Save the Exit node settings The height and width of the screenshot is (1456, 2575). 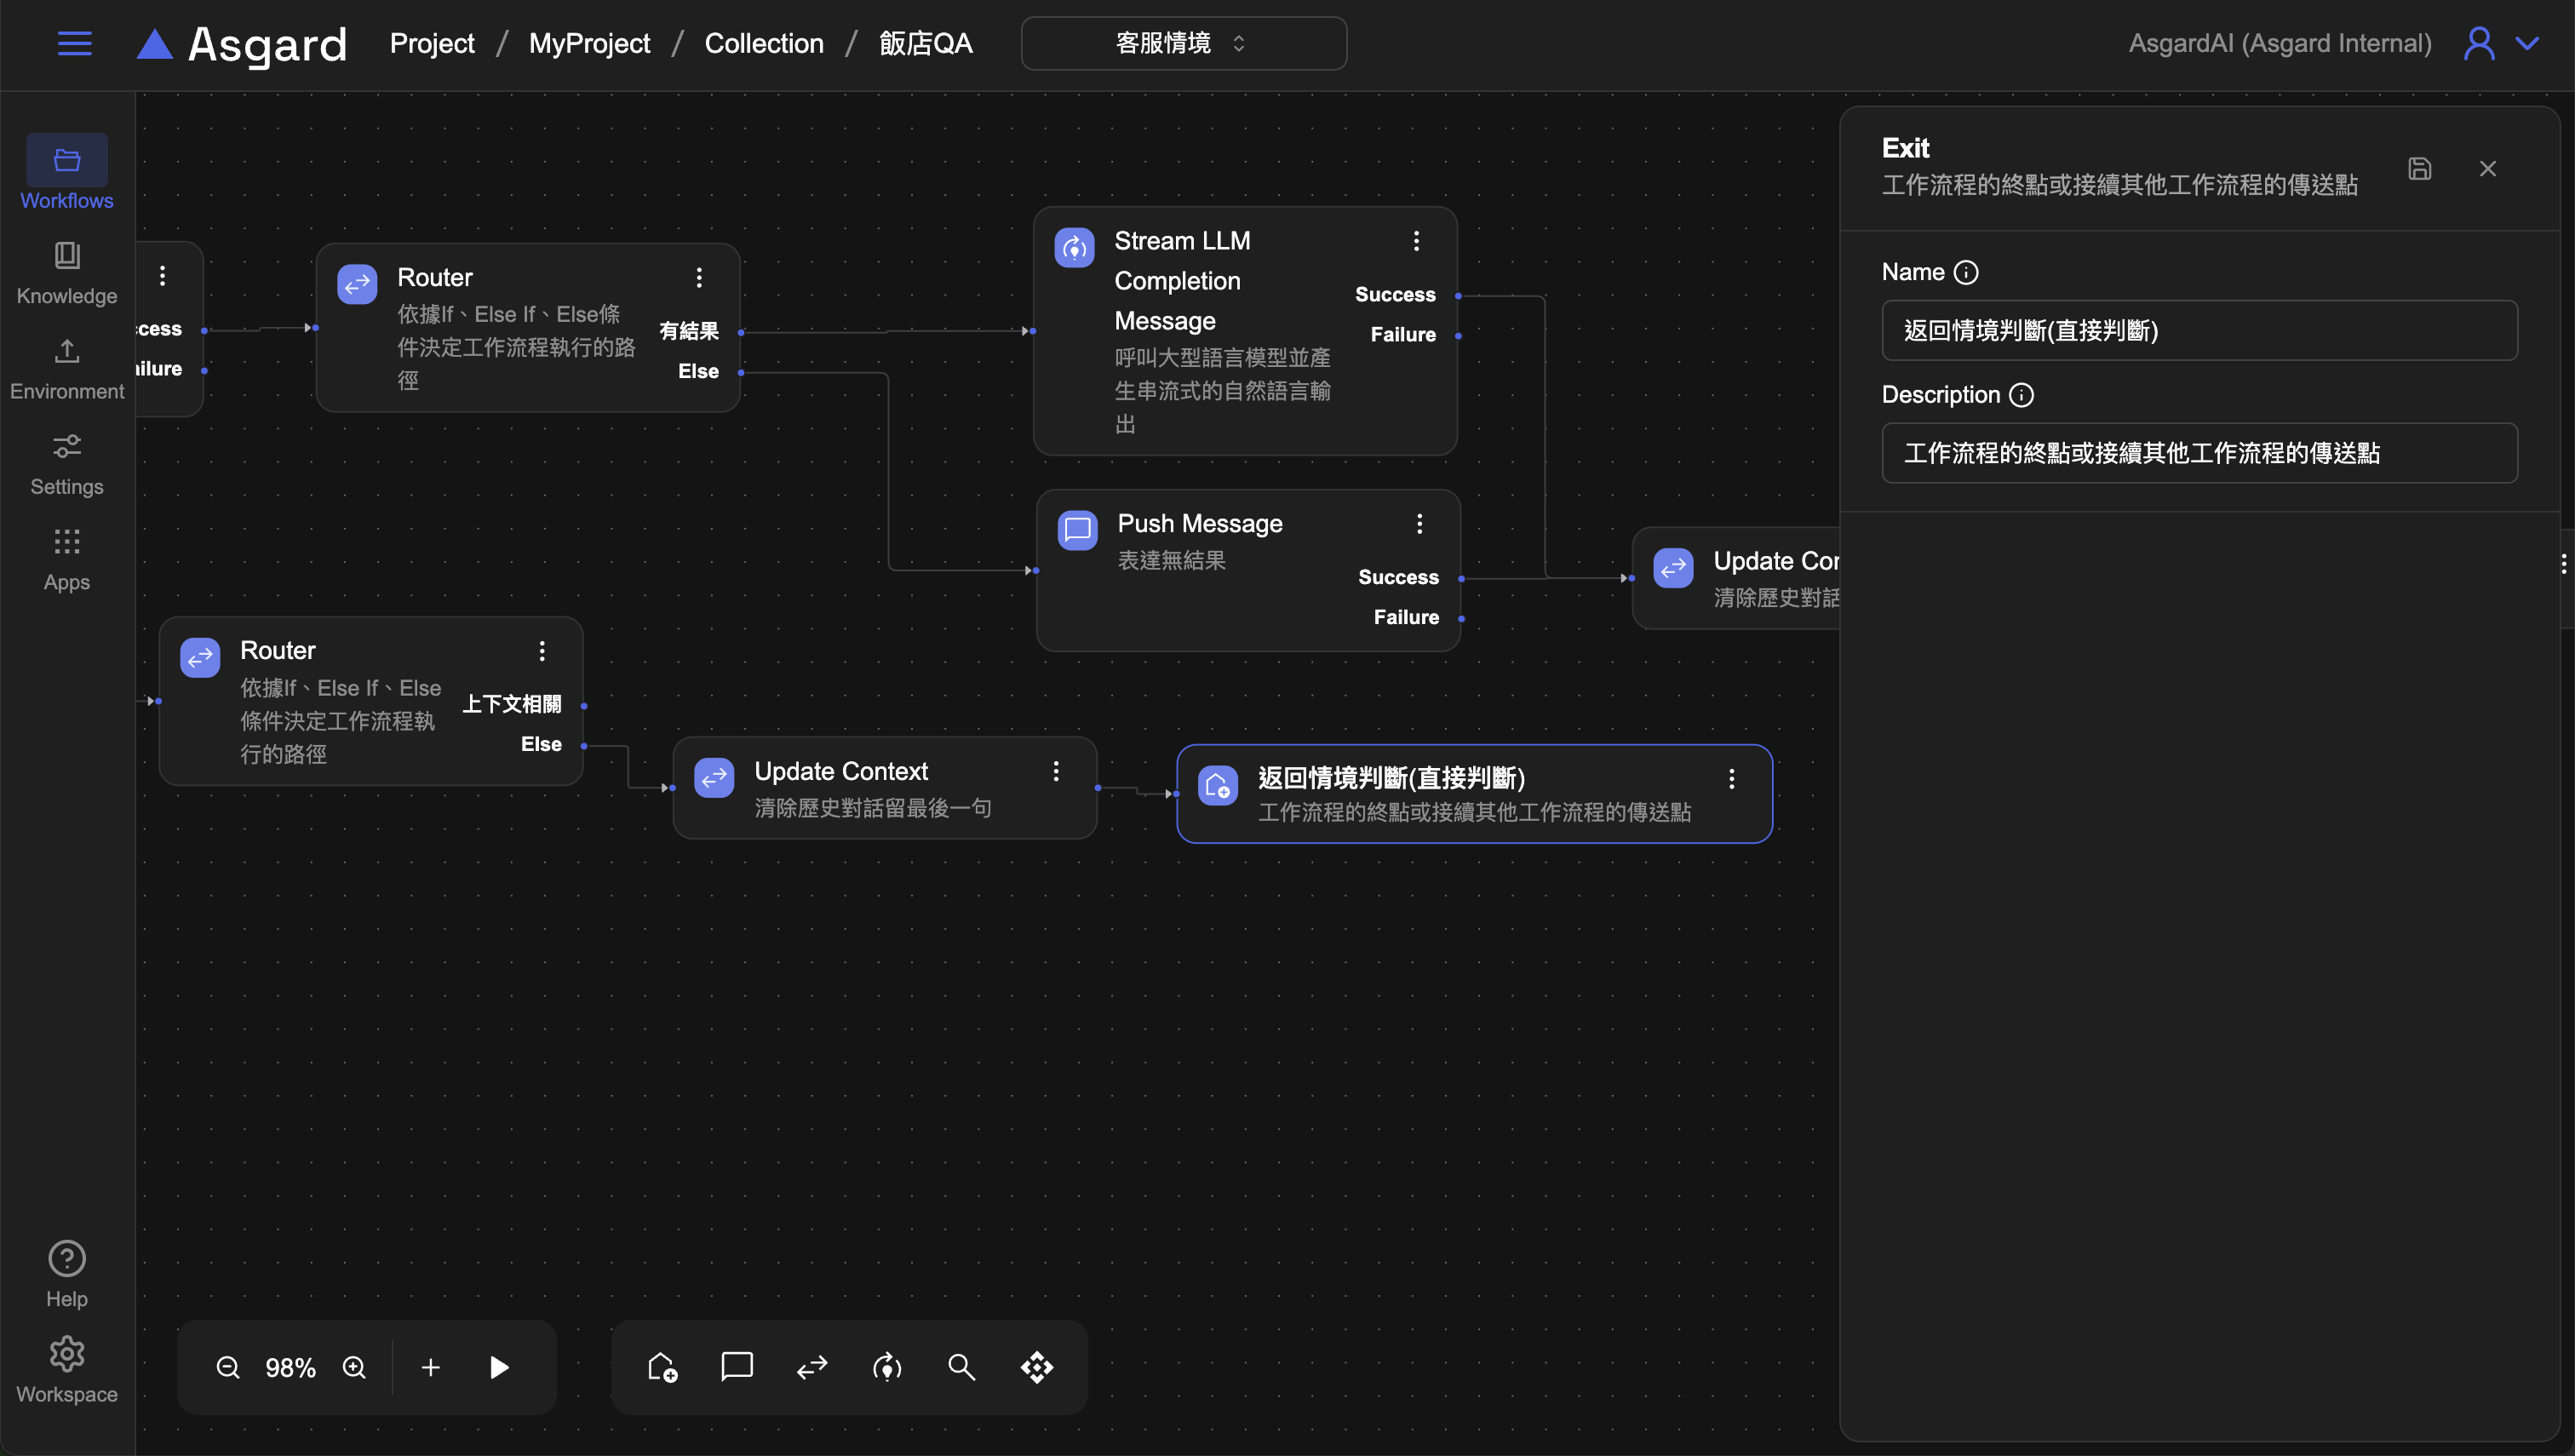click(2419, 169)
